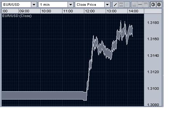
Task: Click the channel lines tool with dotted middle
Action: pyautogui.click(x=121, y=5)
